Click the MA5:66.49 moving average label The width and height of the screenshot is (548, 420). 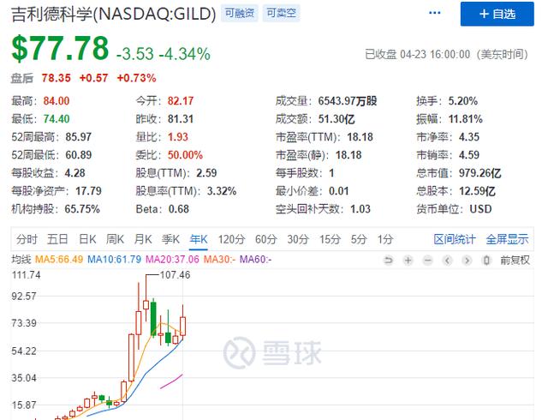pos(59,260)
